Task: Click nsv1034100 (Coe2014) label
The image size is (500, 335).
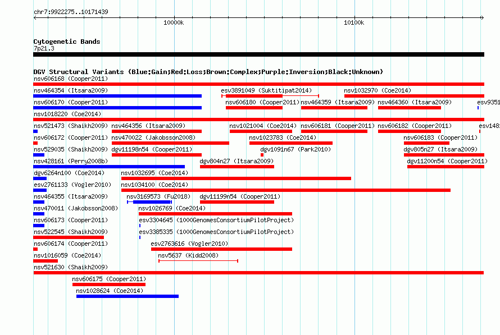Action: coord(154,185)
